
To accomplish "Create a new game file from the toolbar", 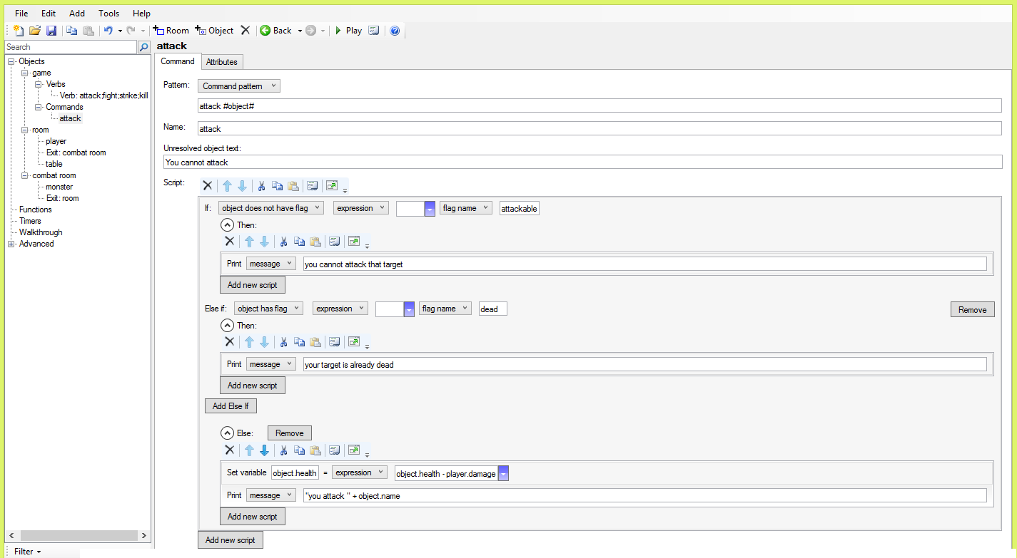I will 19,31.
